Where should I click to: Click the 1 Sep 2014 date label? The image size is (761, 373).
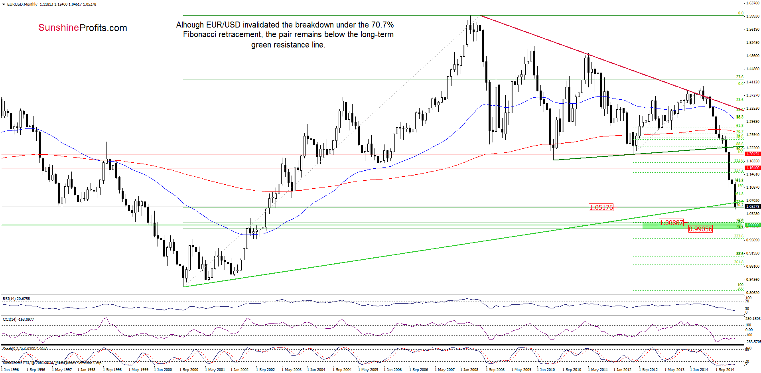pyautogui.click(x=725, y=370)
